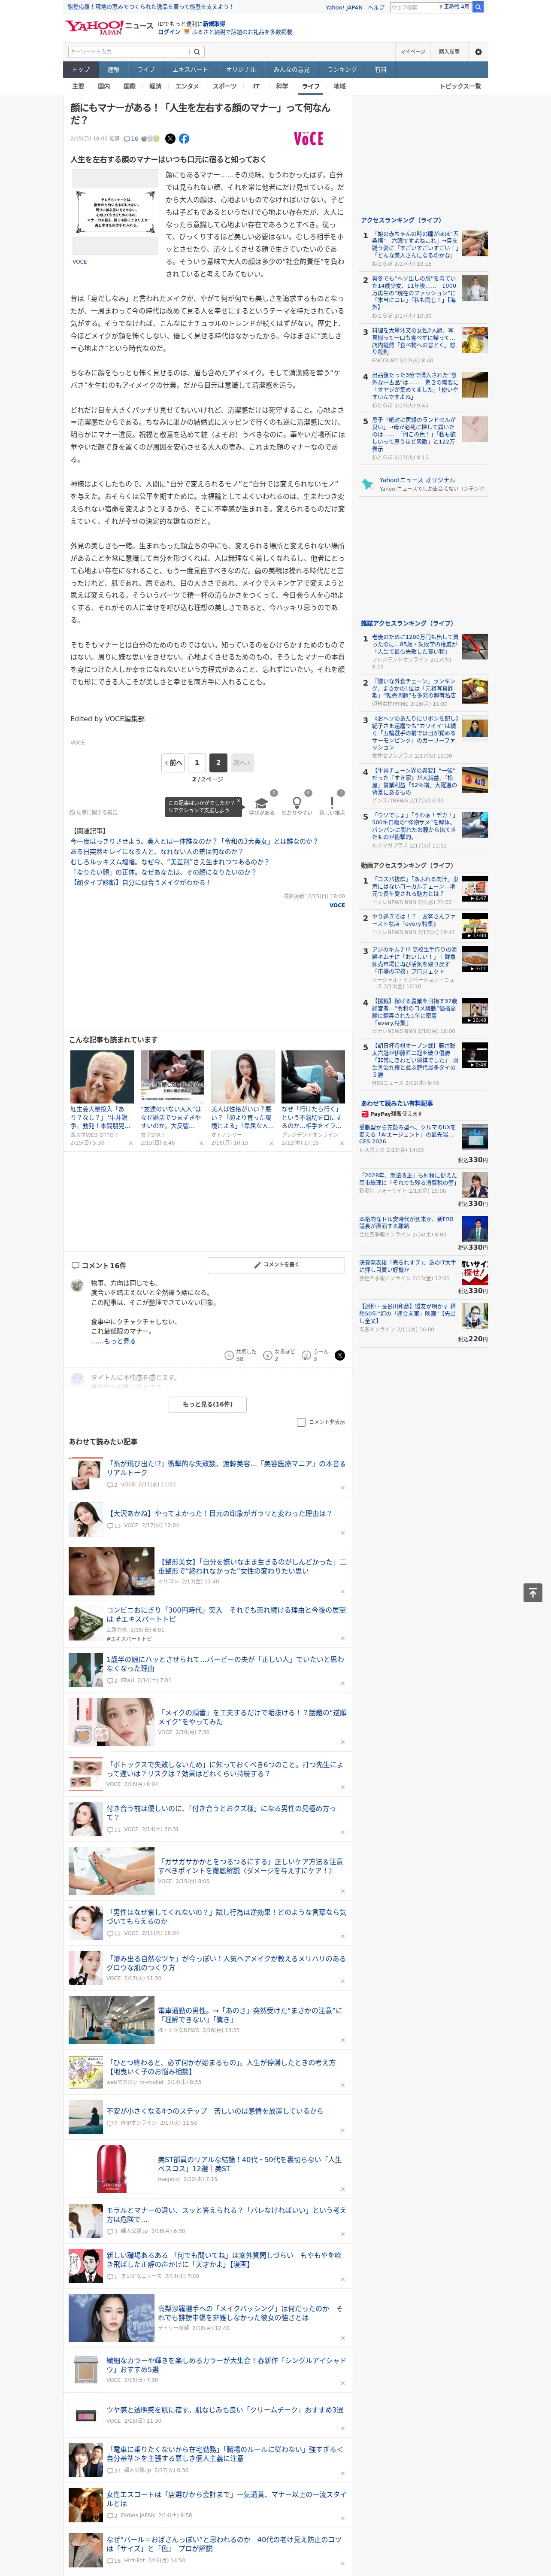This screenshot has width=551, height=2576.
Task: Click the ログイン link
Action: pyautogui.click(x=169, y=32)
